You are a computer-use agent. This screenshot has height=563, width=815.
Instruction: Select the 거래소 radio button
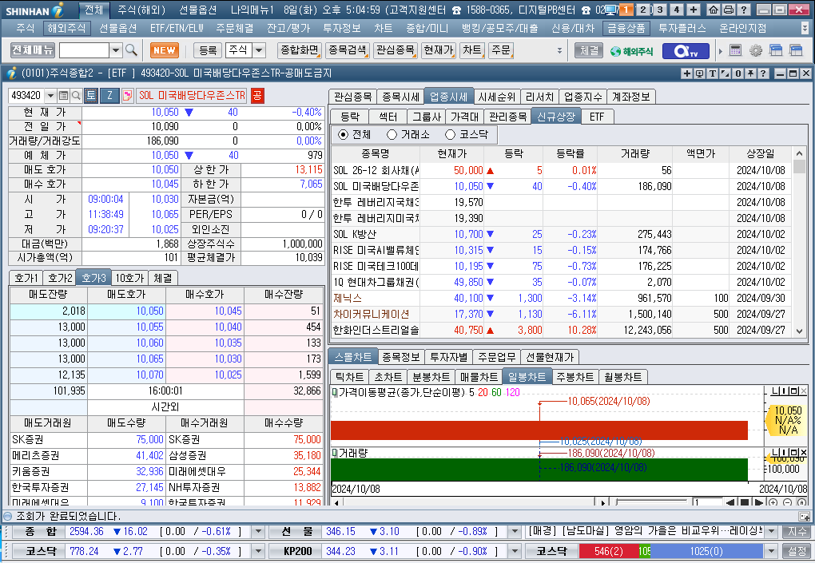coord(392,134)
